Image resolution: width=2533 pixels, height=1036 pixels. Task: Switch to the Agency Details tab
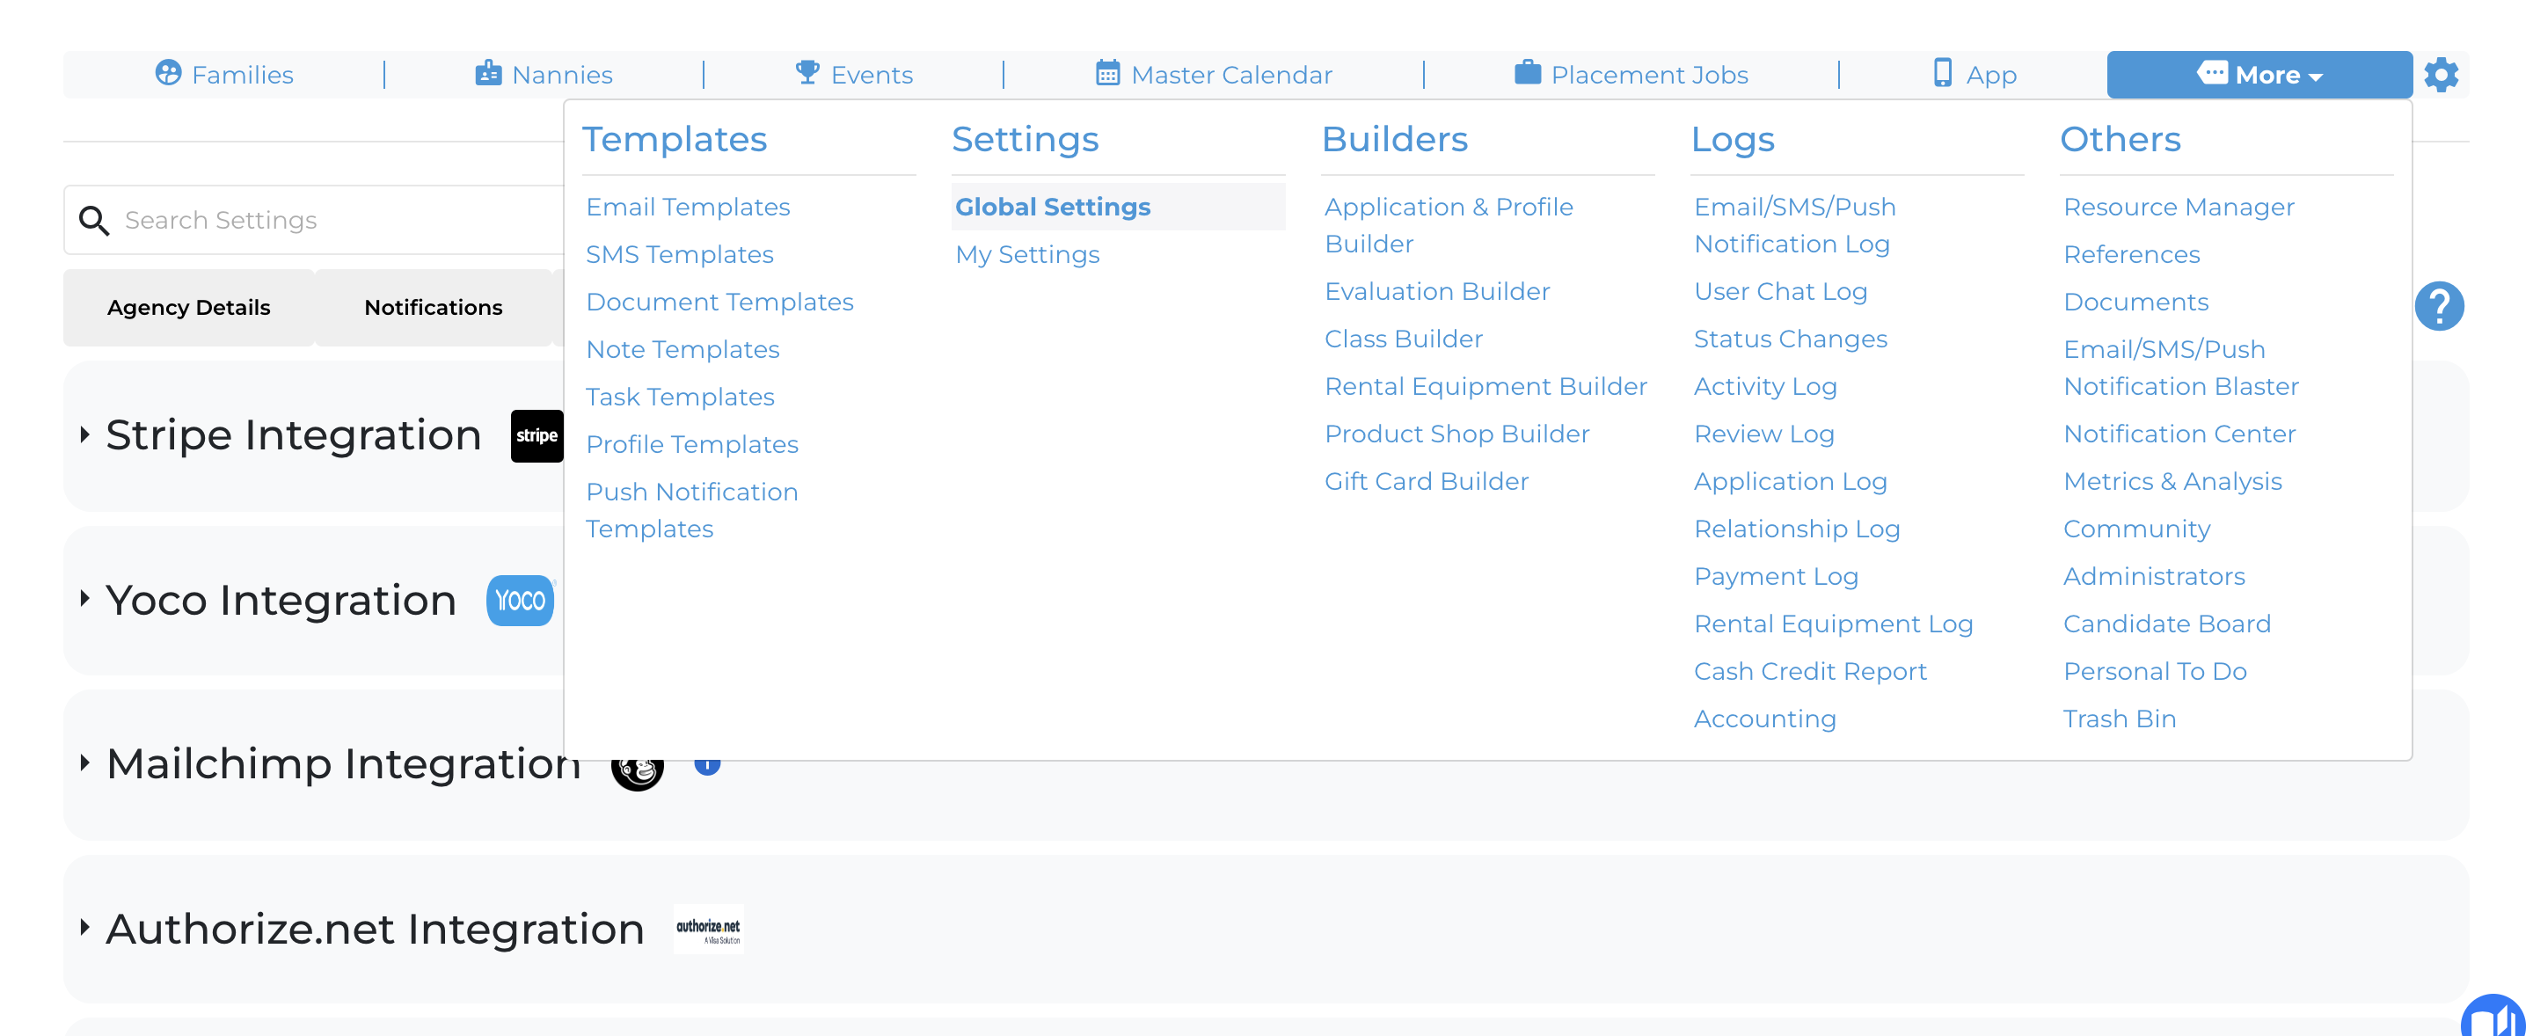pos(189,308)
